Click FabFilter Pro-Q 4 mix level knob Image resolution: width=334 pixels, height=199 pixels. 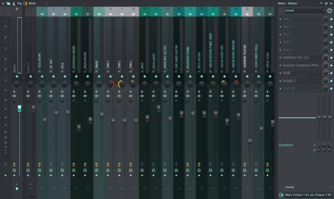click(325, 57)
